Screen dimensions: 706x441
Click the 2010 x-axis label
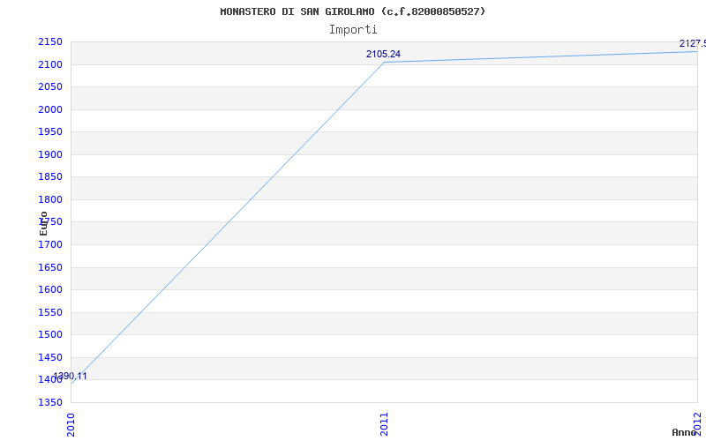[71, 424]
